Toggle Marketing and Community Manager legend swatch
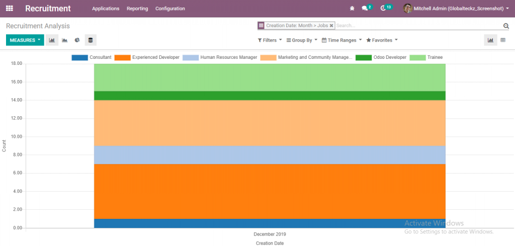Viewport: 515px width, 246px height. pyautogui.click(x=269, y=57)
